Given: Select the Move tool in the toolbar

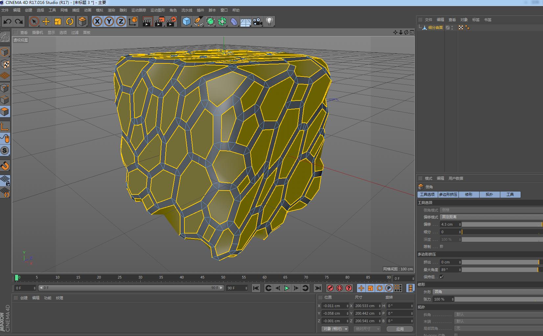Looking at the screenshot, I should click(x=46, y=21).
